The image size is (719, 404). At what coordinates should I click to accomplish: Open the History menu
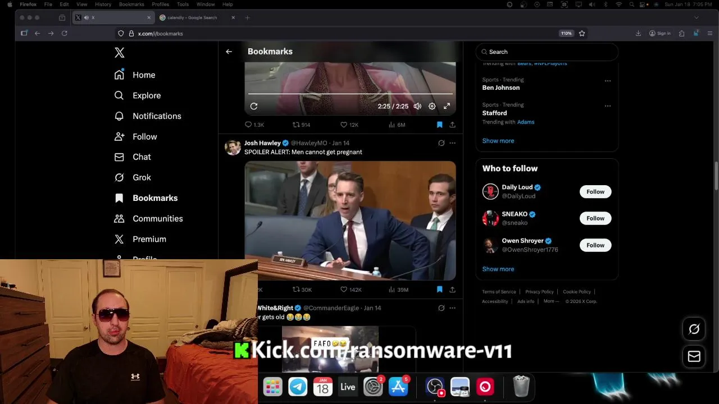click(103, 4)
